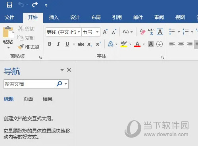This screenshot has height=146, width=198.
Task: Expand the 粘贴 paste options arrow
Action: pos(8,48)
